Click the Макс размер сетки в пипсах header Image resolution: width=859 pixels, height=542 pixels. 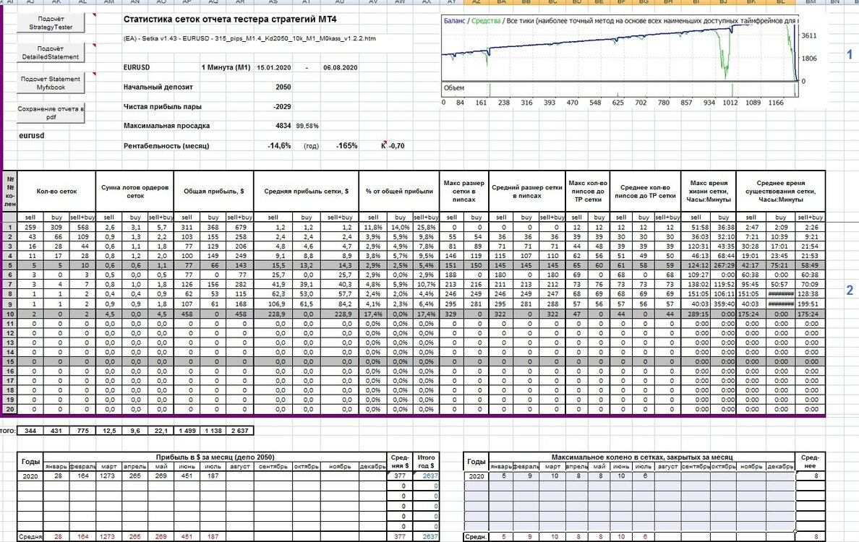click(464, 191)
